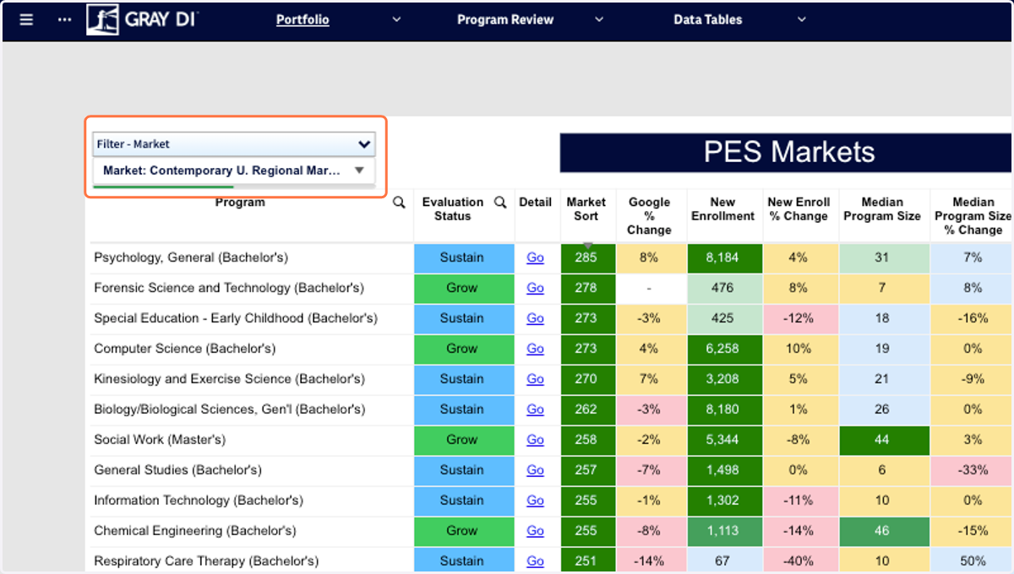Click the Evaluation Status column header
This screenshot has width=1014, height=574.
click(x=453, y=209)
